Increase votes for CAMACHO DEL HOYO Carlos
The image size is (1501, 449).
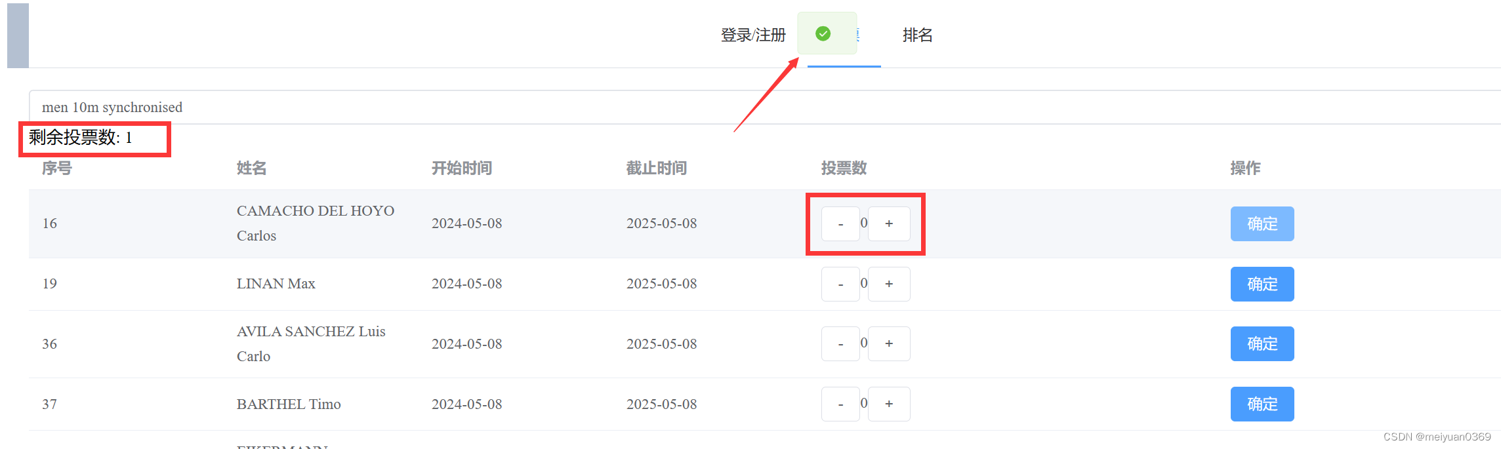click(889, 224)
